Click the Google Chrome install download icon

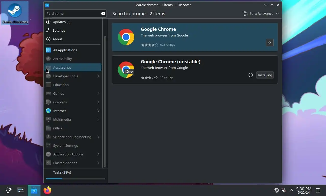point(270,43)
